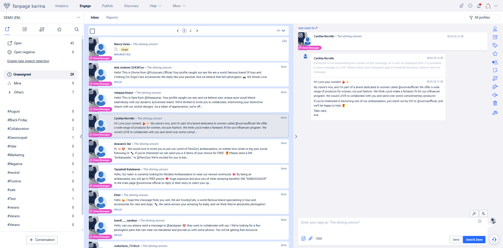Click the previous page arrow in pagination
The height and width of the screenshot is (248, 503).
pos(178,31)
